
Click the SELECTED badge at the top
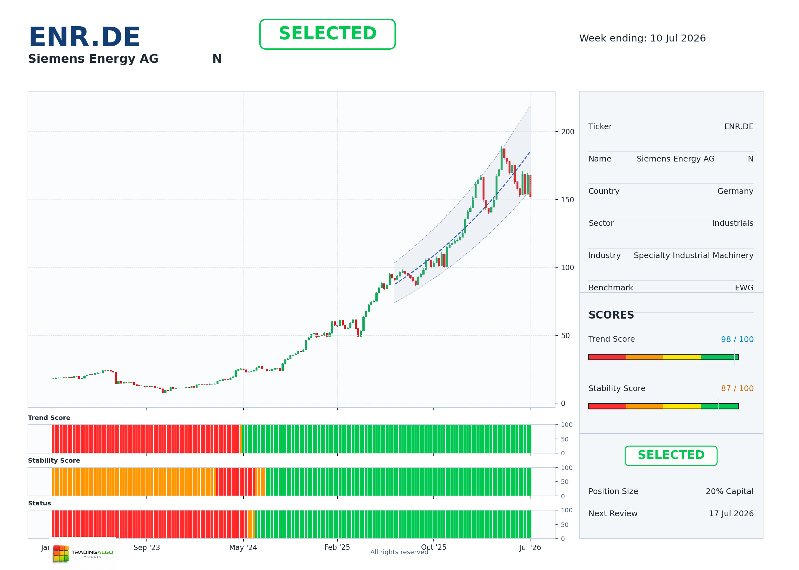click(328, 34)
